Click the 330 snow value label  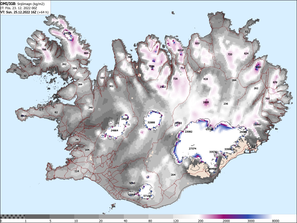[x=102, y=78]
